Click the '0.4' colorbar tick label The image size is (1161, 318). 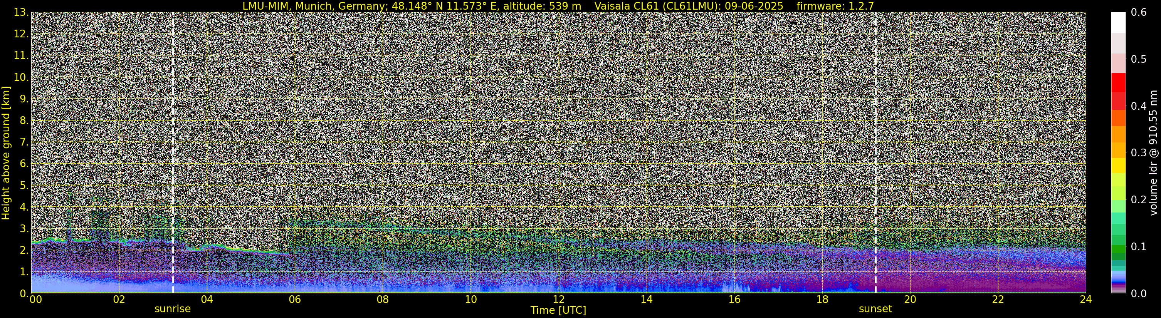pos(1139,106)
